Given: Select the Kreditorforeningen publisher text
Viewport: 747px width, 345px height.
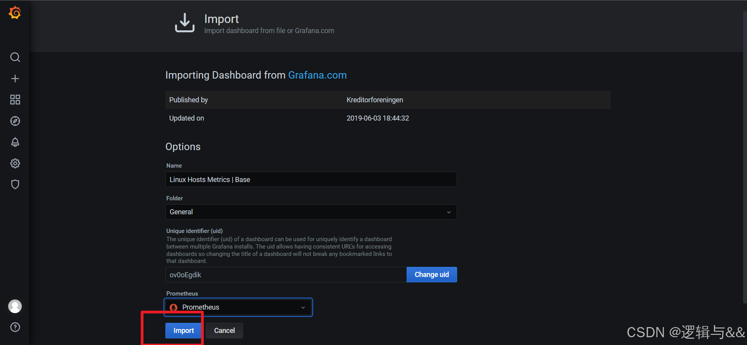Looking at the screenshot, I should point(375,100).
